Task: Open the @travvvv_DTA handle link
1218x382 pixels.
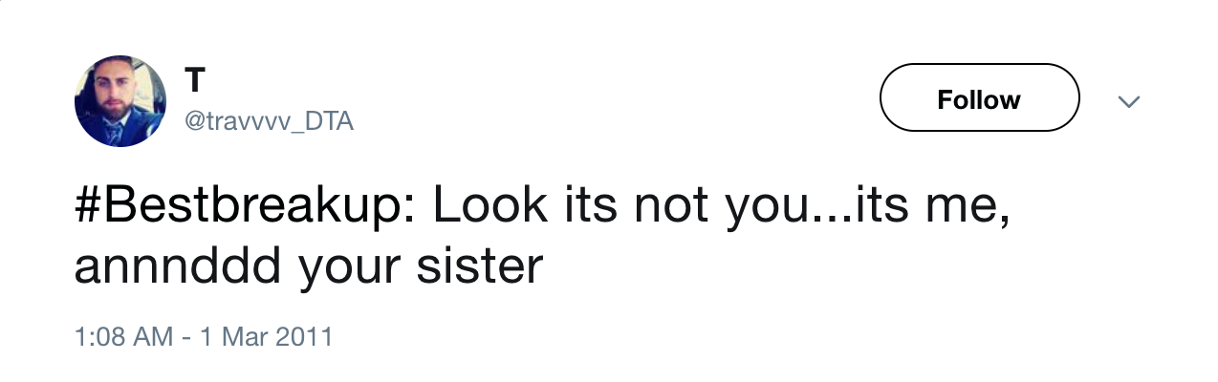Action: pos(268,122)
